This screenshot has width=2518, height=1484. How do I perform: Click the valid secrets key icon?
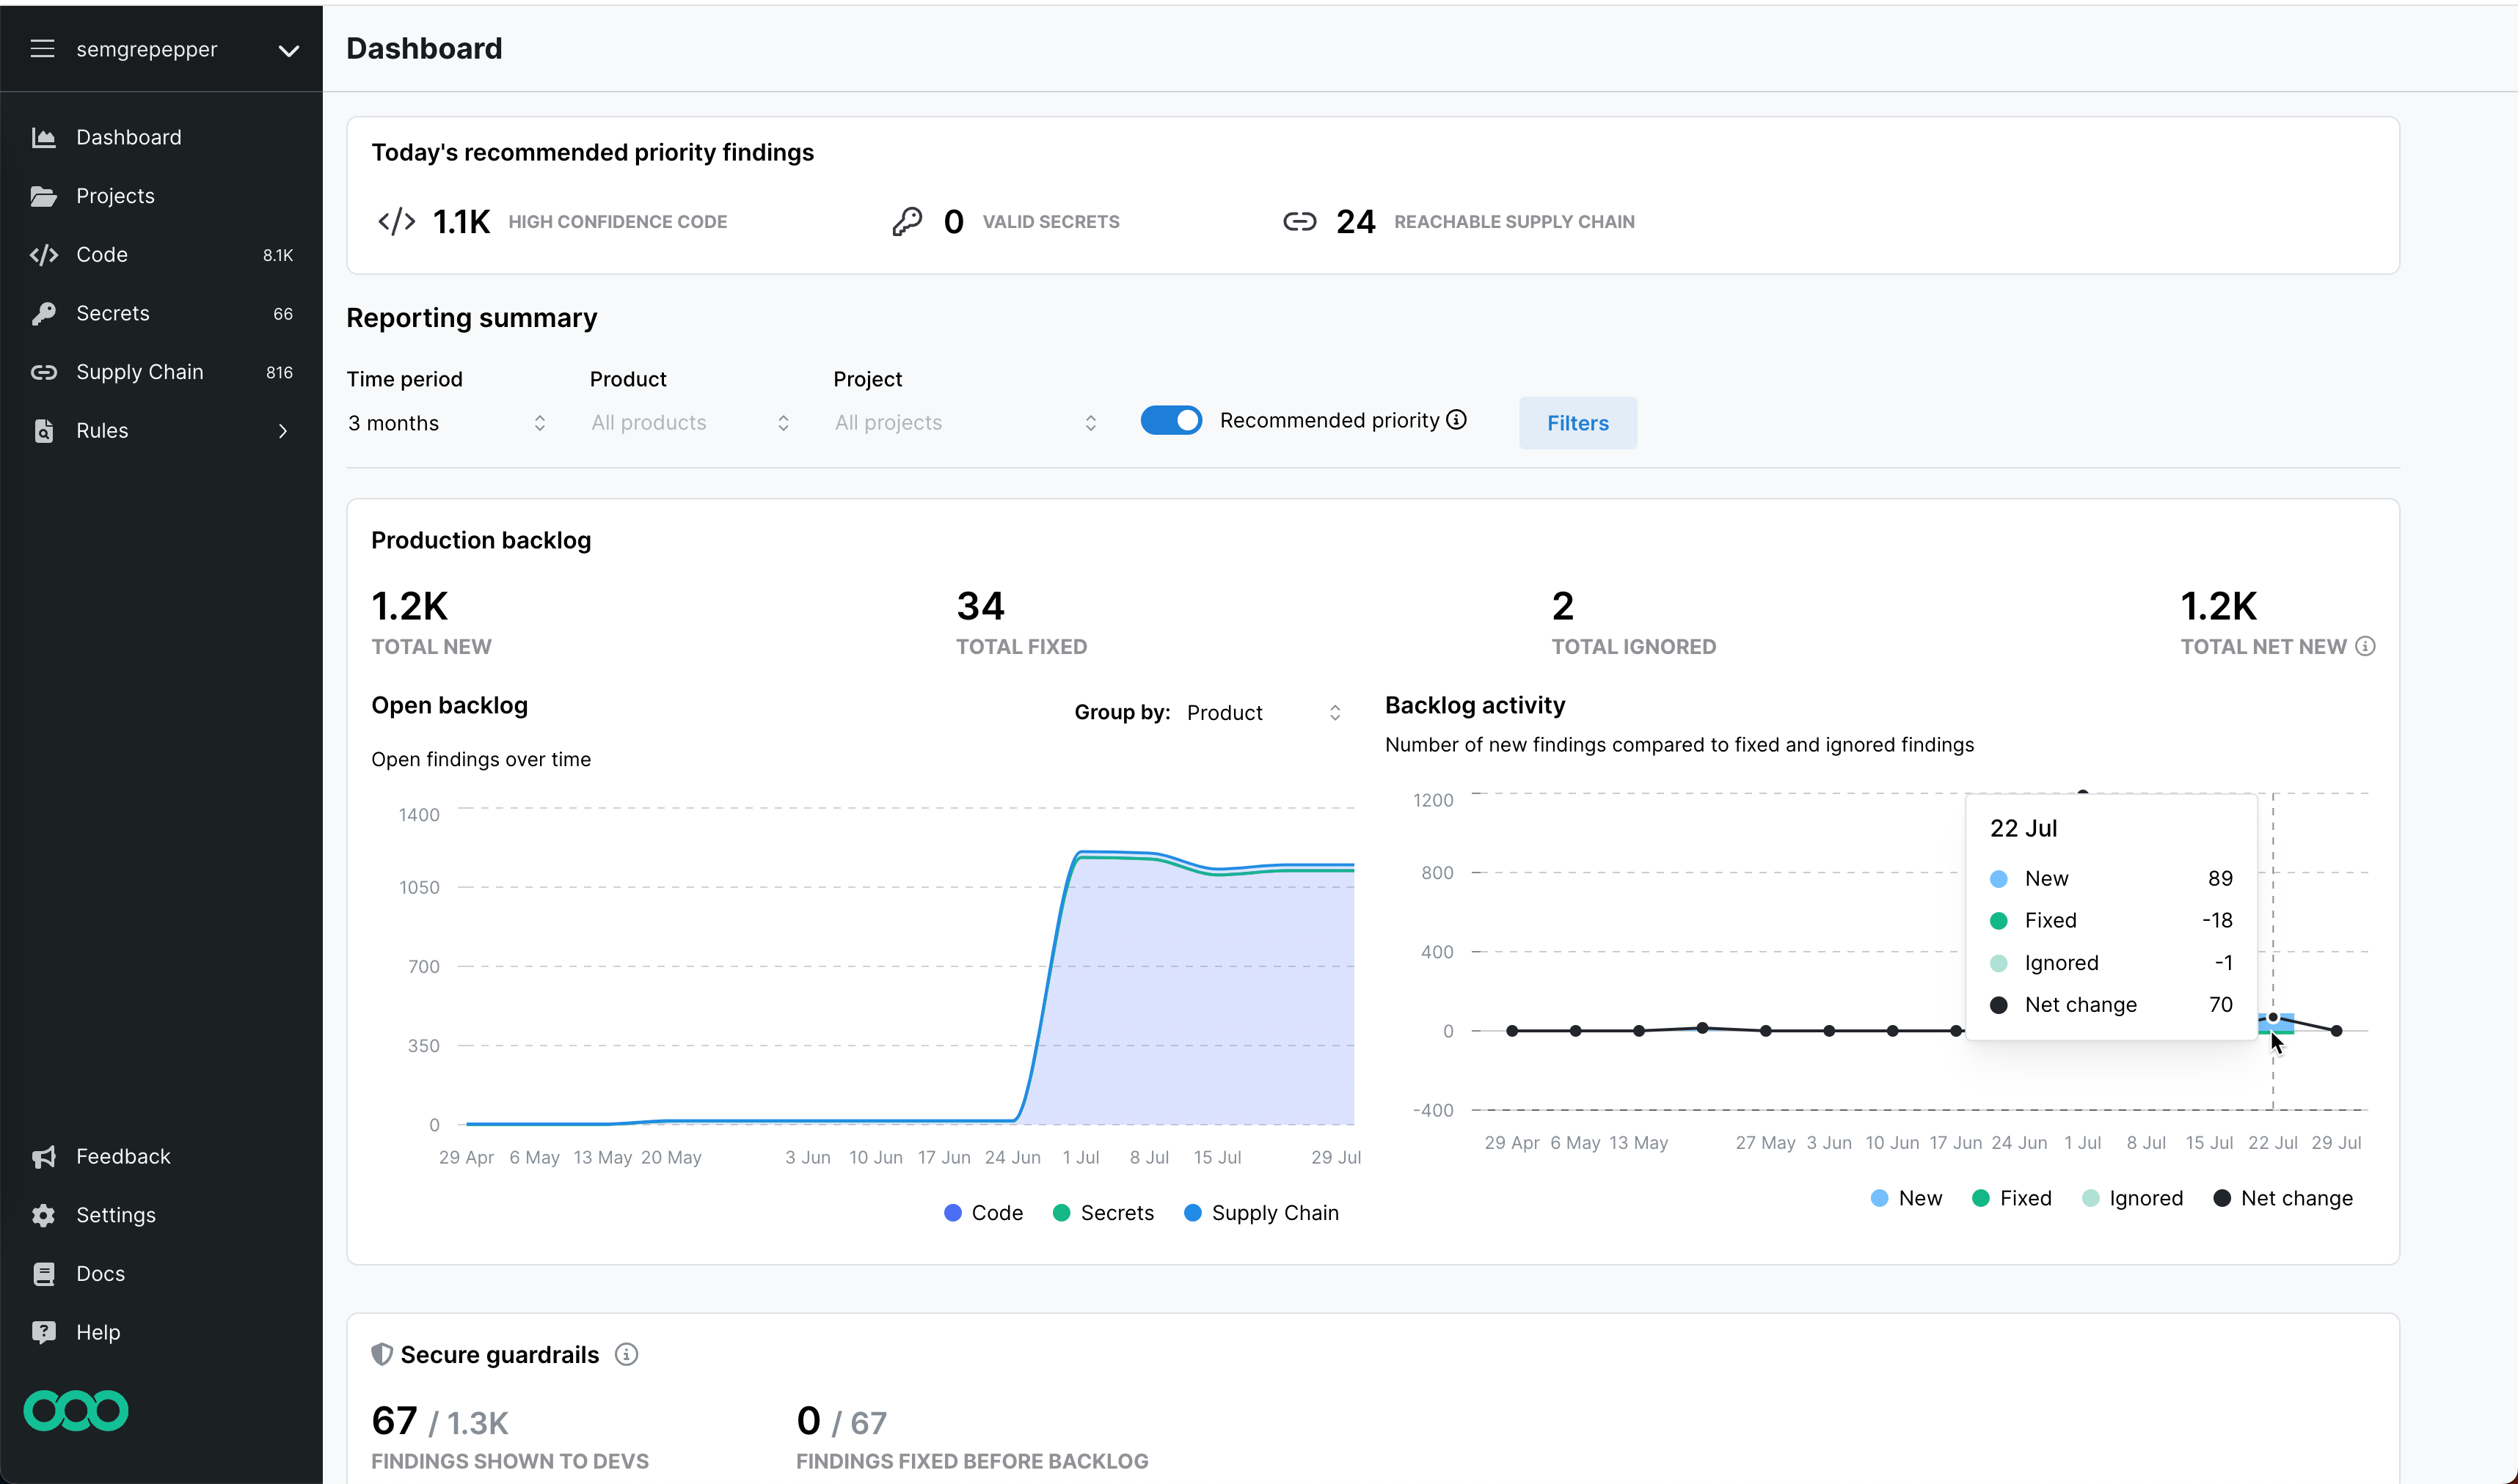(x=906, y=221)
